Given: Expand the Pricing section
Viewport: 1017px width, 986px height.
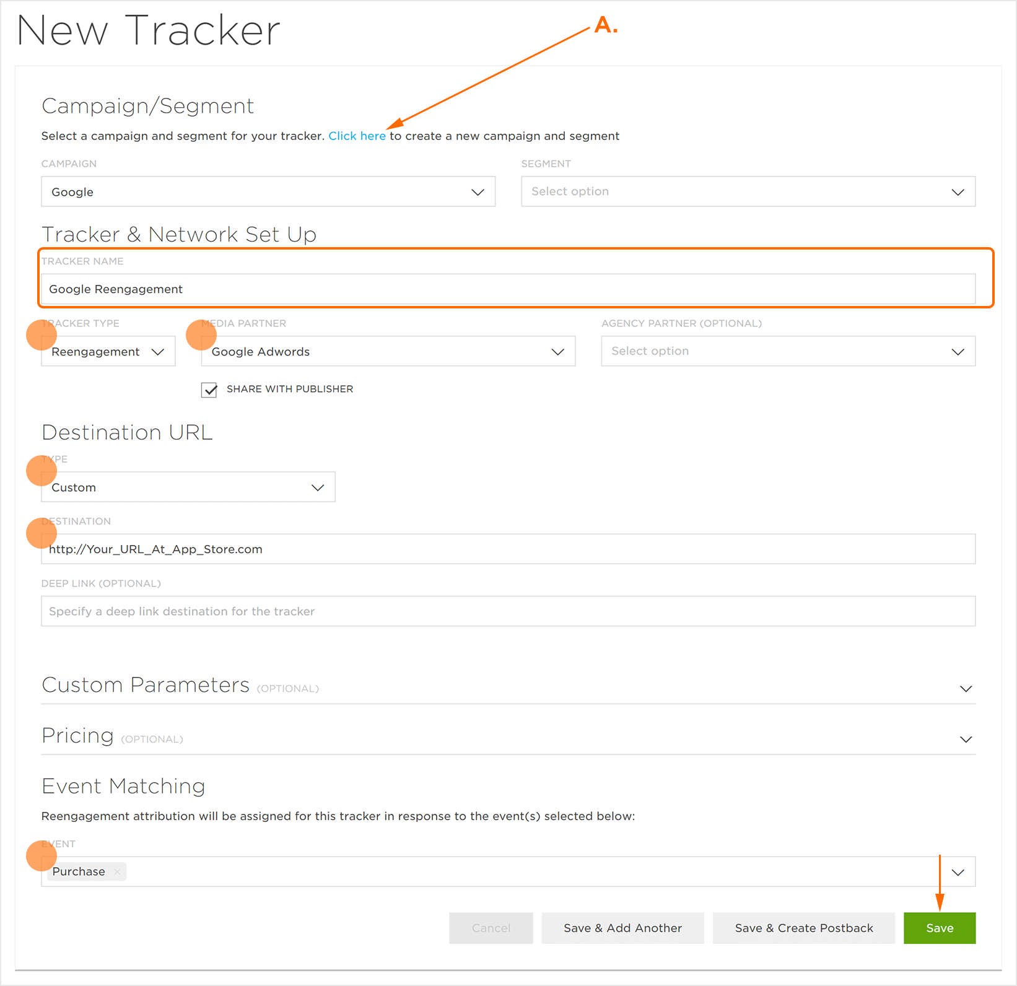Looking at the screenshot, I should pyautogui.click(x=965, y=739).
